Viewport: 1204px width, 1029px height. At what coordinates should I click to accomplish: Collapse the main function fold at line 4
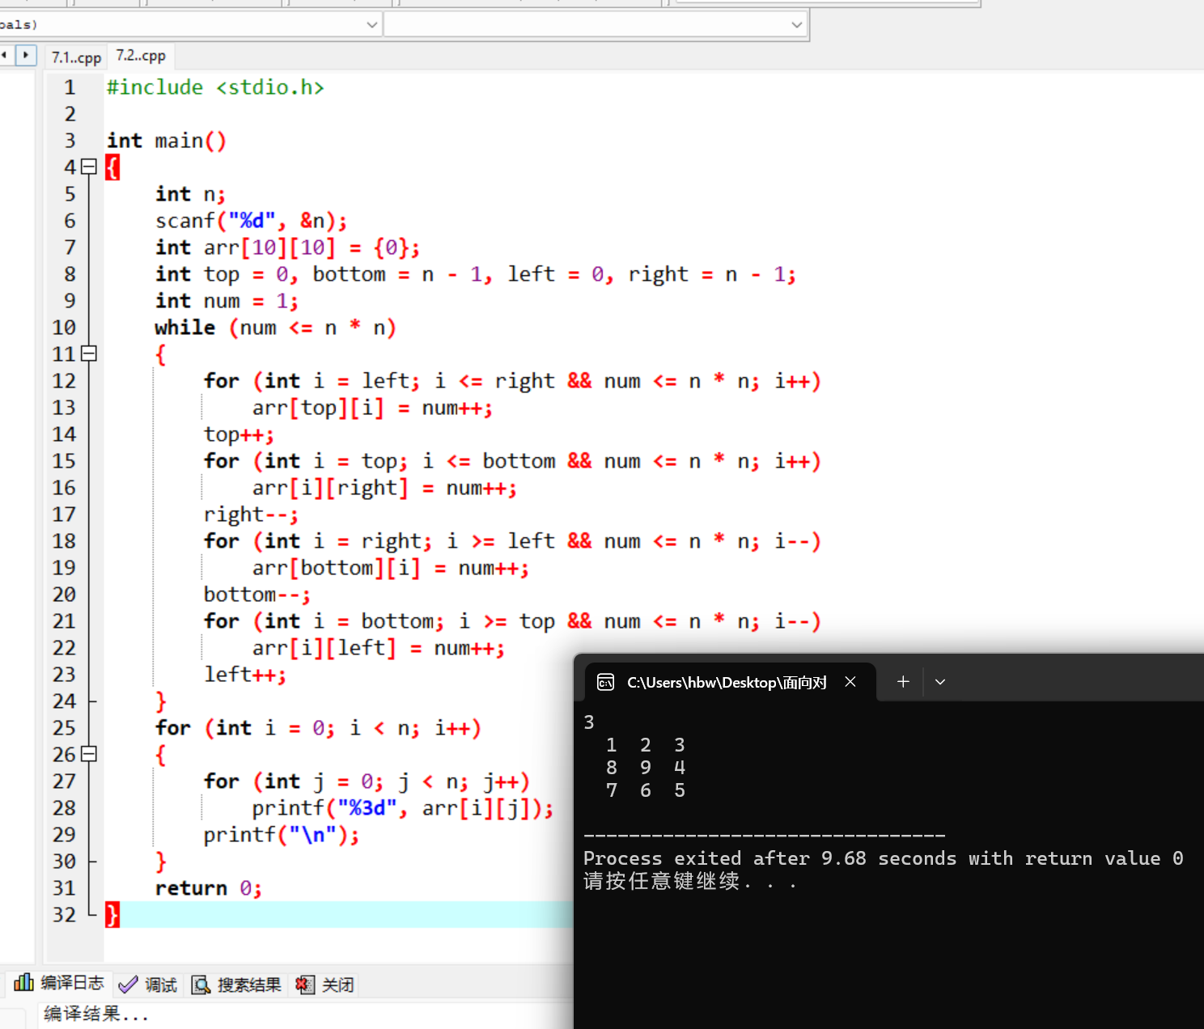pyautogui.click(x=89, y=167)
